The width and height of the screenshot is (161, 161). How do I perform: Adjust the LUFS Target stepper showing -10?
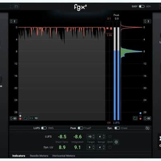[91, 137]
